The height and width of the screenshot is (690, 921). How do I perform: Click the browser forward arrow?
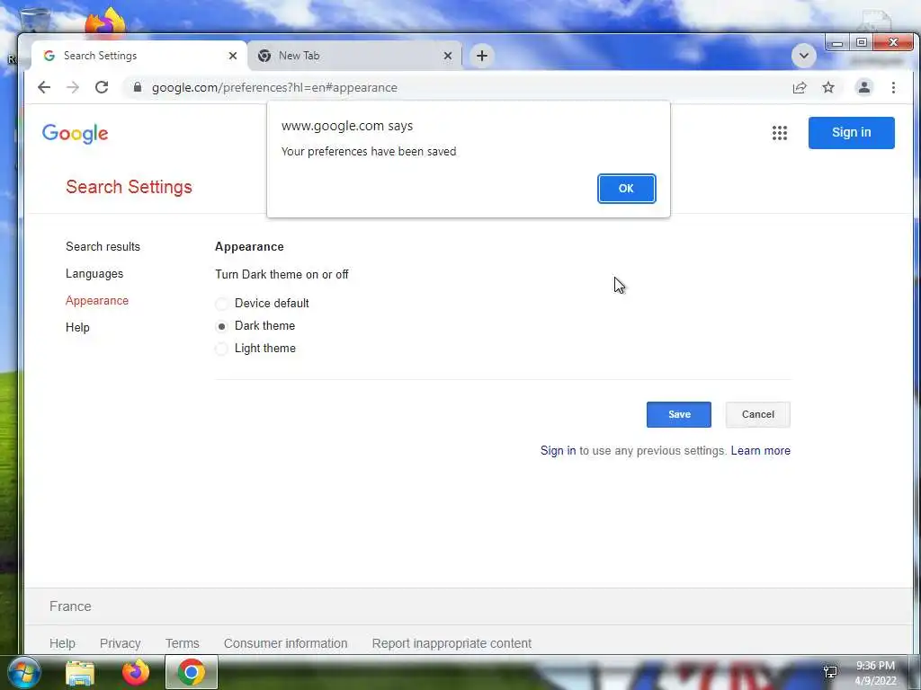(x=73, y=87)
